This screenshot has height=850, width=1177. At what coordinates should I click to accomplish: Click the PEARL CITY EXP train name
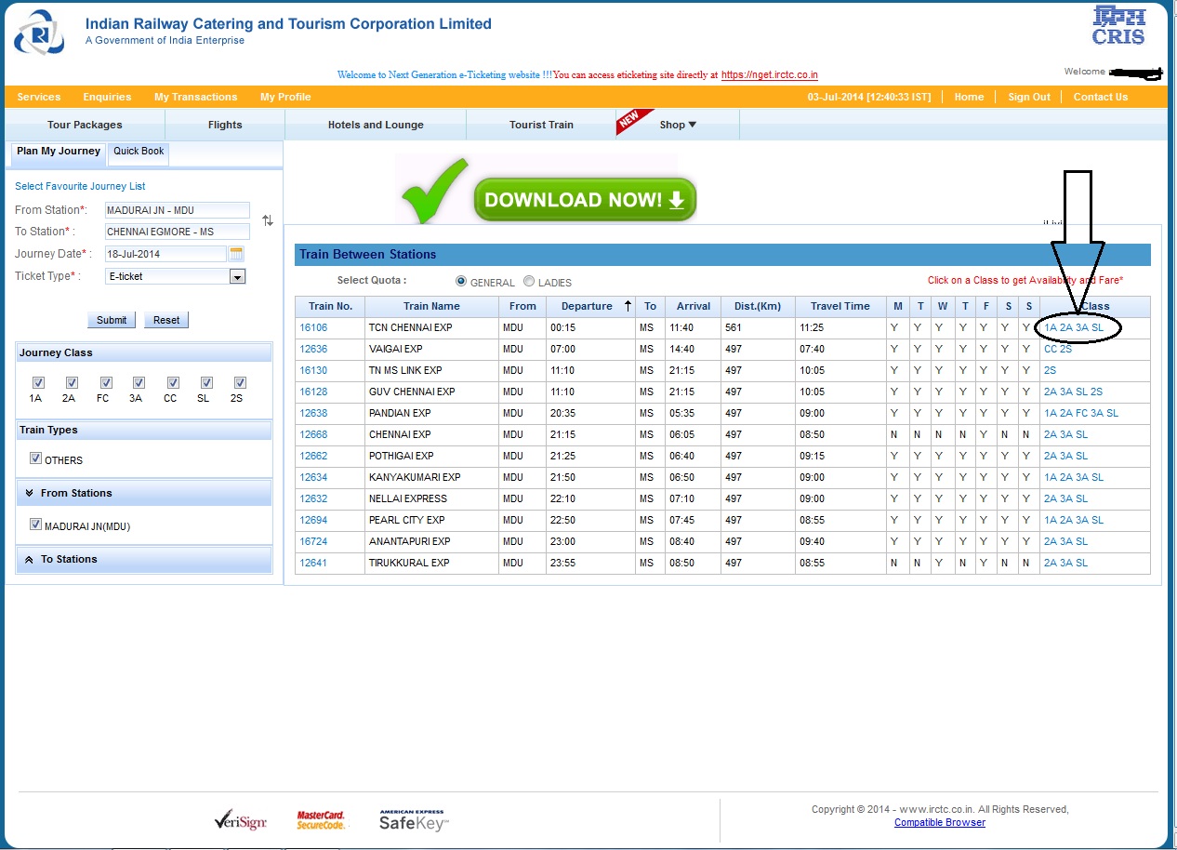point(406,521)
